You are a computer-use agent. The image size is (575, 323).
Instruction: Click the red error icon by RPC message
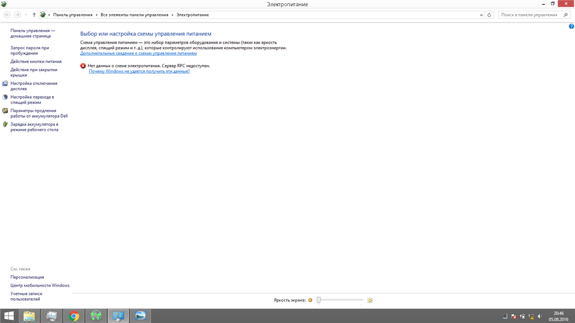[83, 66]
